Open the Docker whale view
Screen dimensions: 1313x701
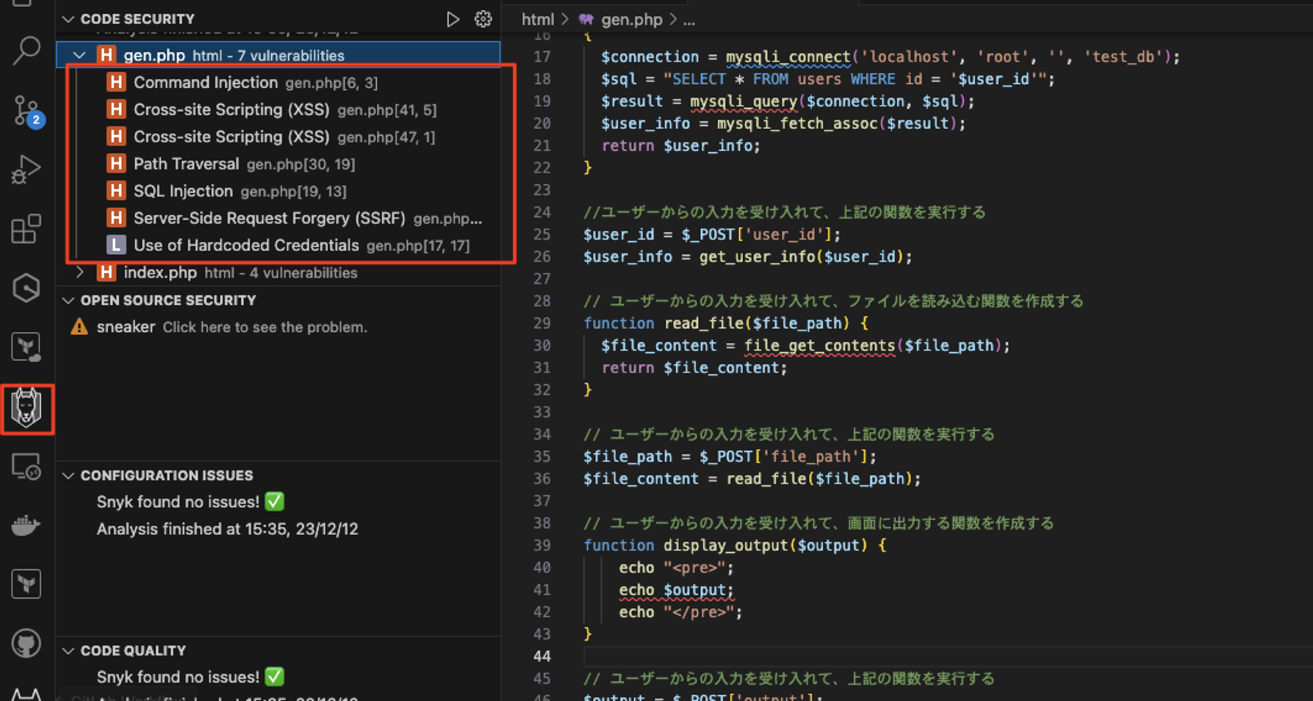[x=26, y=525]
